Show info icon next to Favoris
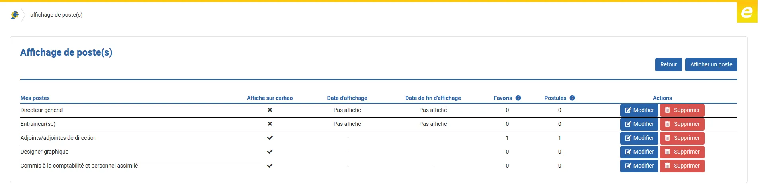 pyautogui.click(x=518, y=98)
